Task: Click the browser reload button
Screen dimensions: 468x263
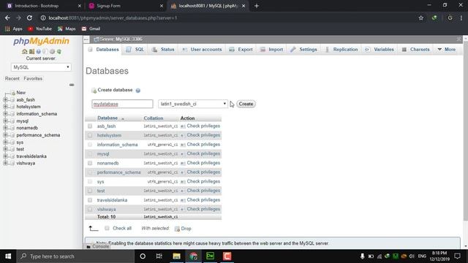Action: pyautogui.click(x=29, y=18)
